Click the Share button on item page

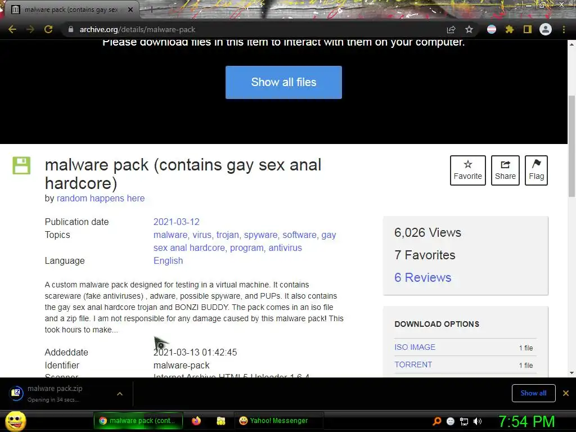coord(505,170)
